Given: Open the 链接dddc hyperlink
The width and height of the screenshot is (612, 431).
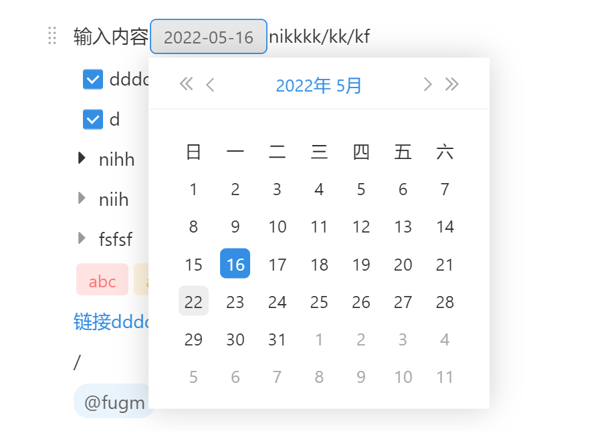Looking at the screenshot, I should pos(107,321).
